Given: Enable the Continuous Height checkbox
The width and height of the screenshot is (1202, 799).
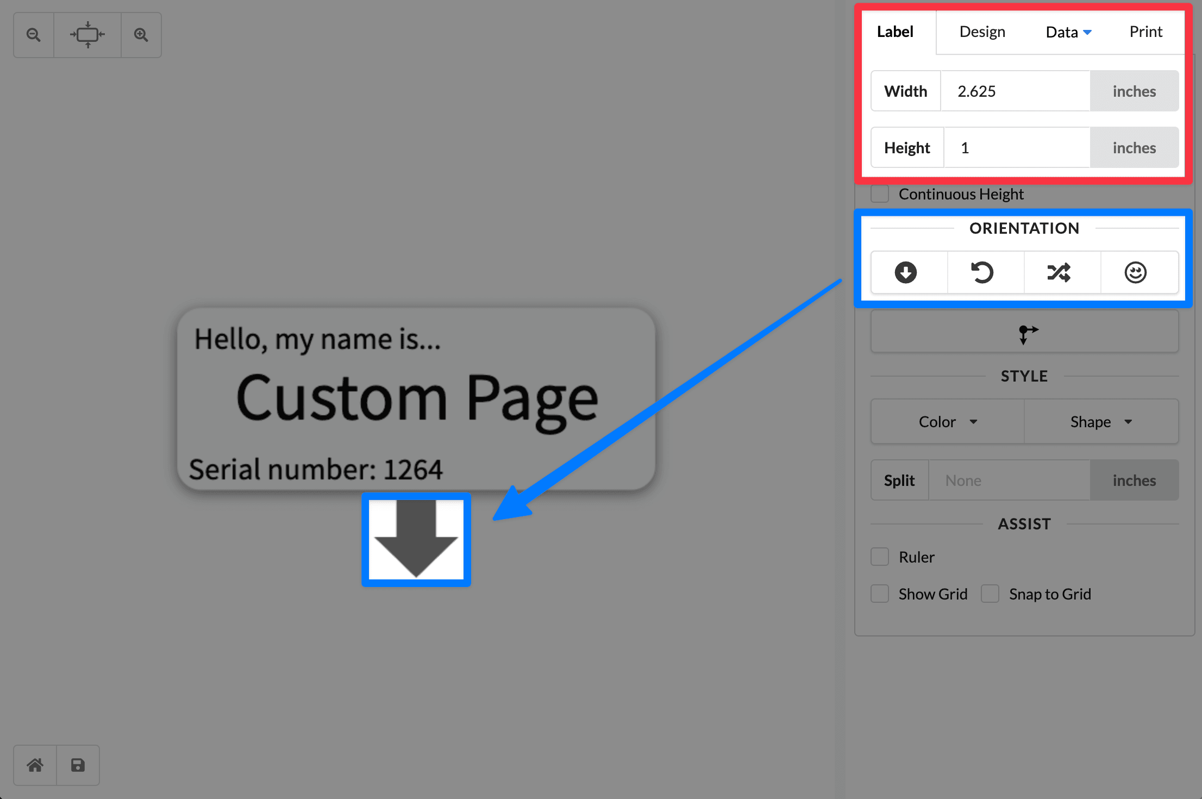Looking at the screenshot, I should point(880,194).
